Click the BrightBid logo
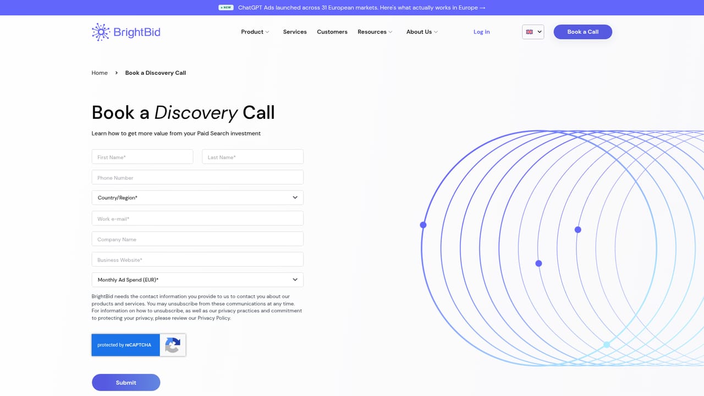The width and height of the screenshot is (704, 396). tap(126, 32)
